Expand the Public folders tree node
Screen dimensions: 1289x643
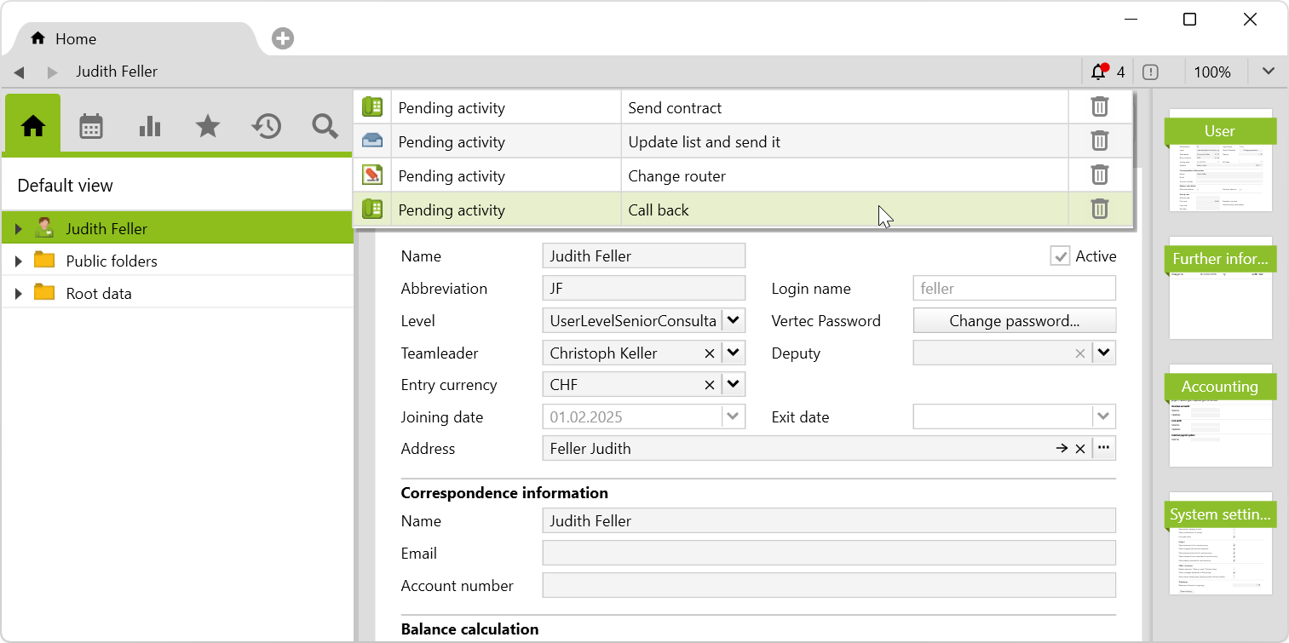click(x=19, y=261)
